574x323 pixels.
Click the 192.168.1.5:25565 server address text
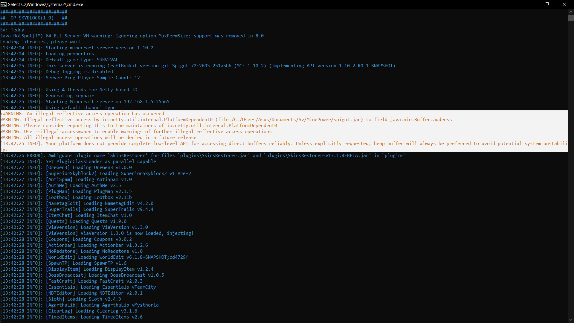(146, 102)
